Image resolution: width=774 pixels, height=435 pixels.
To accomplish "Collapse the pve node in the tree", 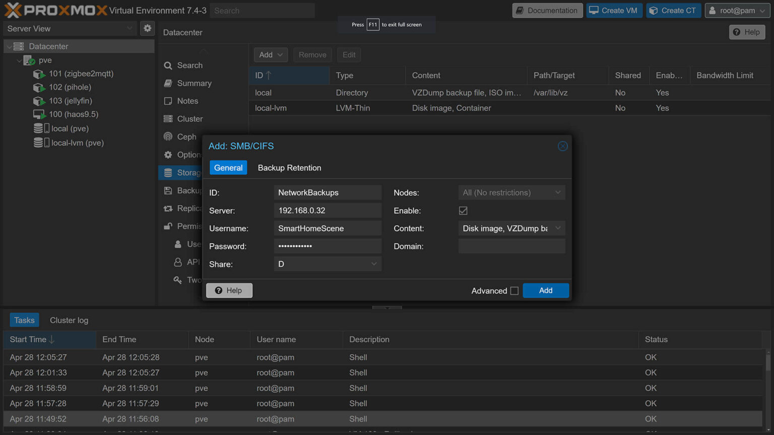I will (19, 60).
